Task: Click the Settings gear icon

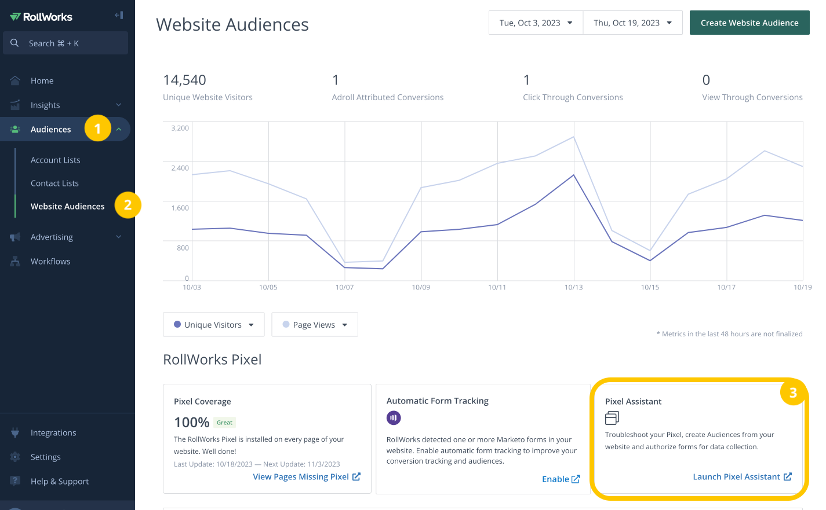Action: point(15,457)
